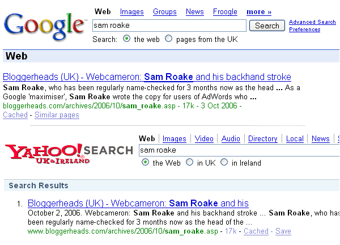The image size is (340, 245).
Task: Choose Yahoo's "in Ireland" radio button
Action: [224, 163]
